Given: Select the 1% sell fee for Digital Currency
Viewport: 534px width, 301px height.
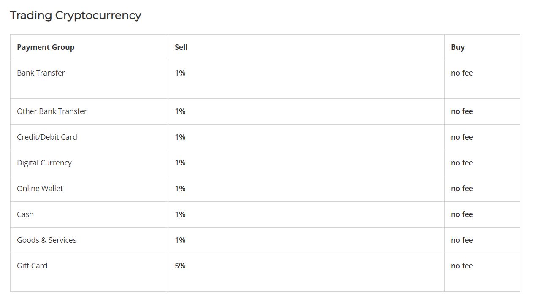Looking at the screenshot, I should [x=180, y=163].
